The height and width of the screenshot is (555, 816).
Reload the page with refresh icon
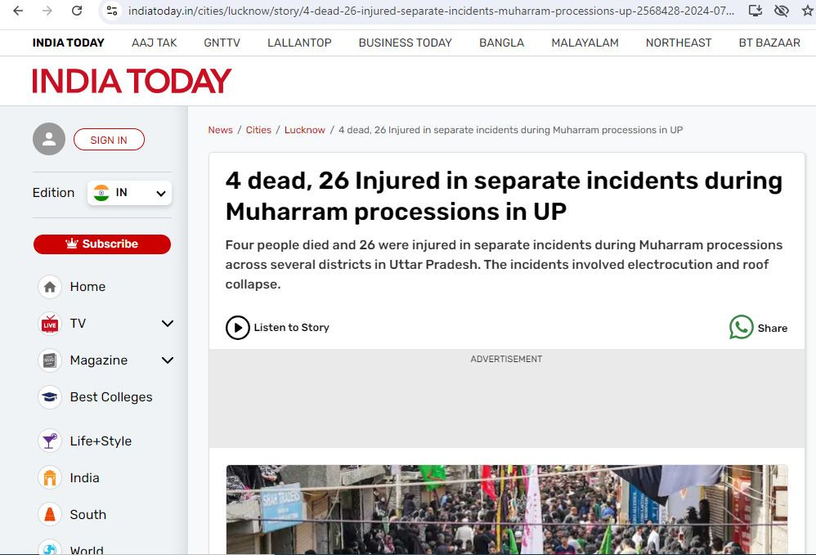click(77, 11)
